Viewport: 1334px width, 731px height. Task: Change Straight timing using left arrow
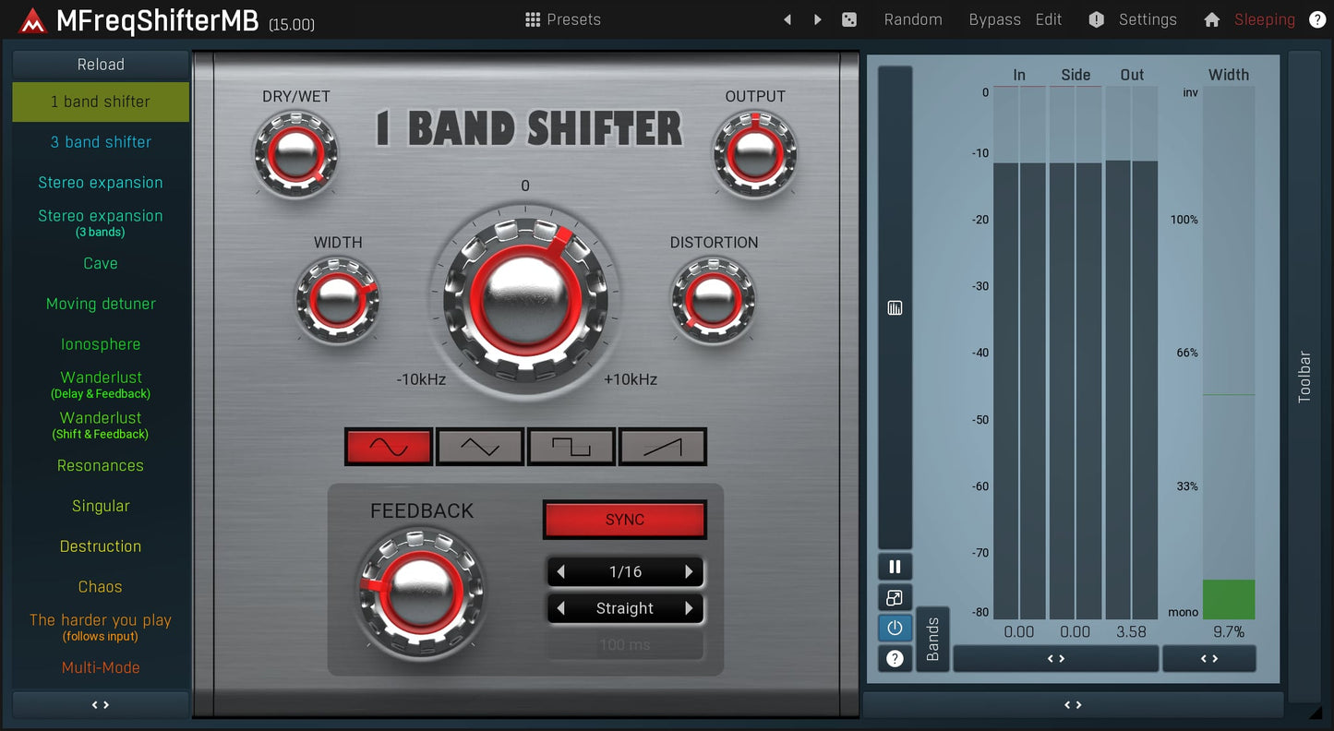point(561,607)
